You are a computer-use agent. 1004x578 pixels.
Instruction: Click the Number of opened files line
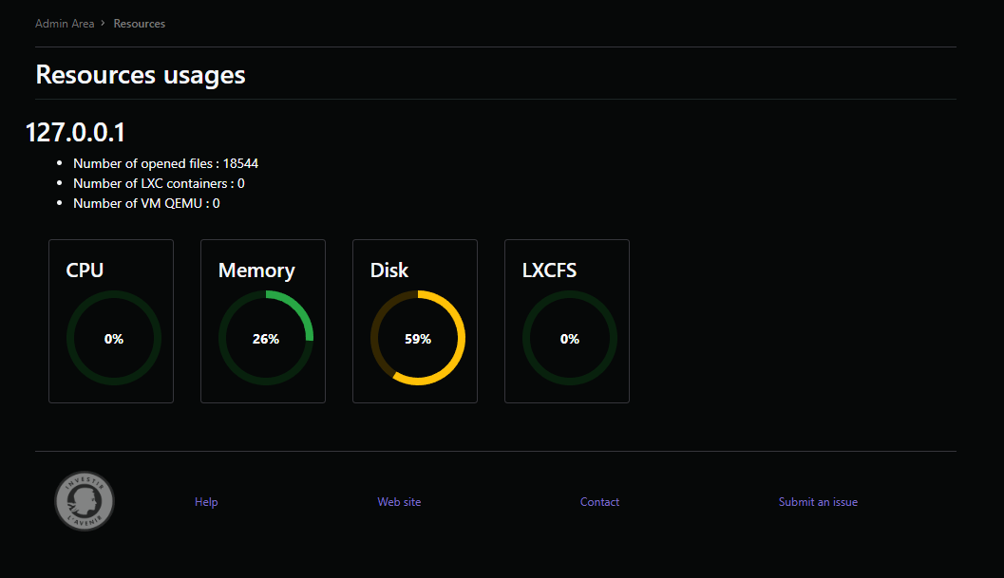click(165, 163)
